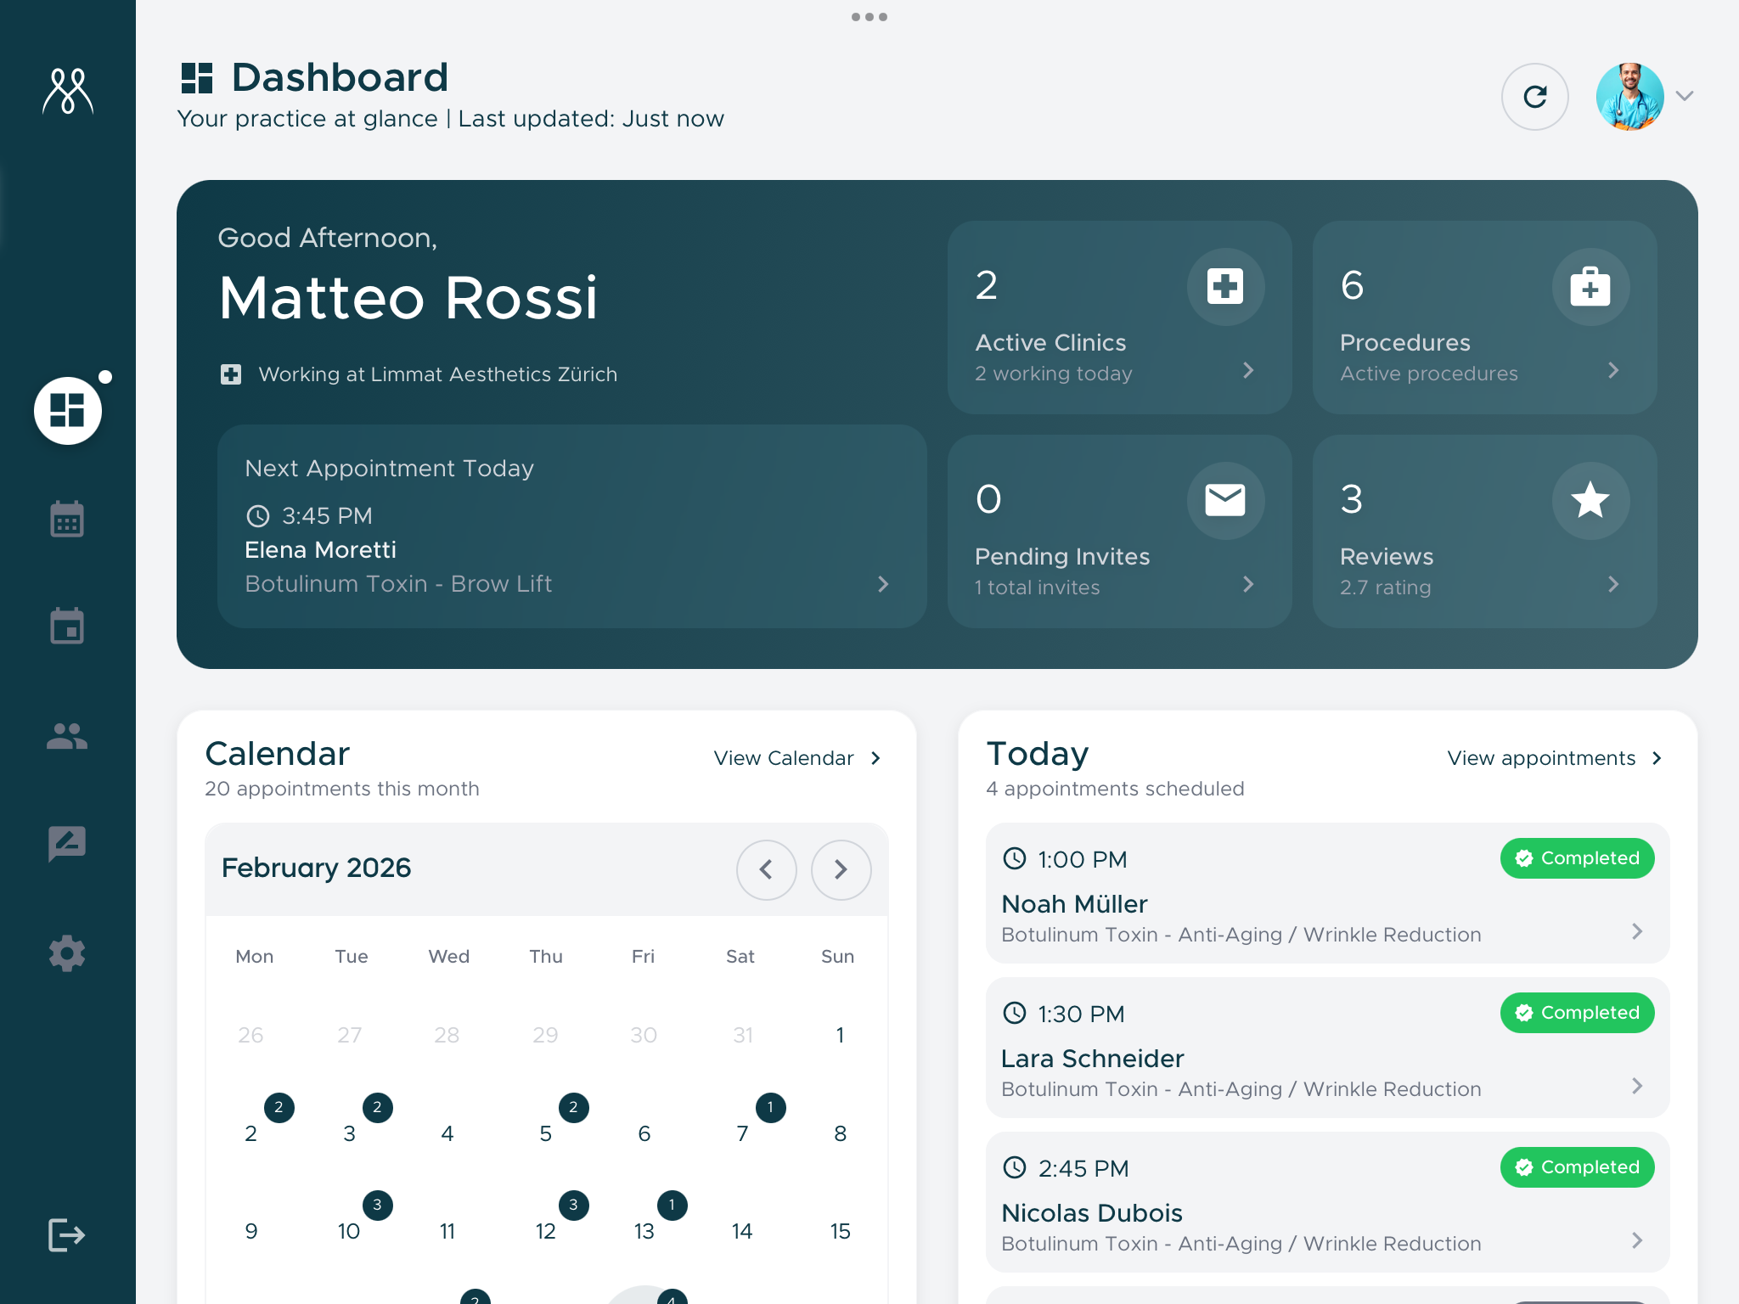Expand the profile menu chevron
1739x1304 pixels.
[1685, 96]
